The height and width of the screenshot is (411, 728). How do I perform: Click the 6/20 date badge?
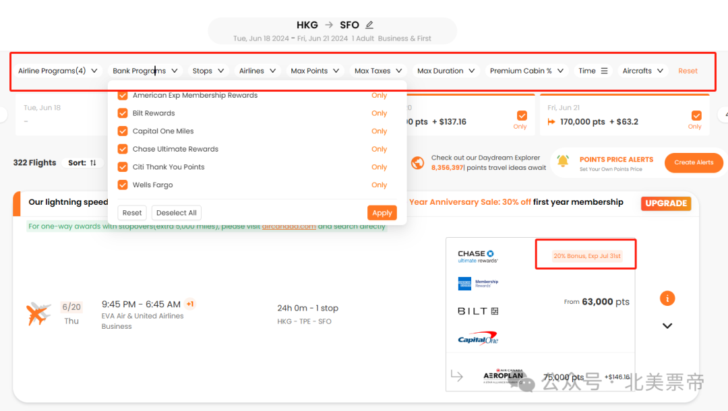point(71,307)
